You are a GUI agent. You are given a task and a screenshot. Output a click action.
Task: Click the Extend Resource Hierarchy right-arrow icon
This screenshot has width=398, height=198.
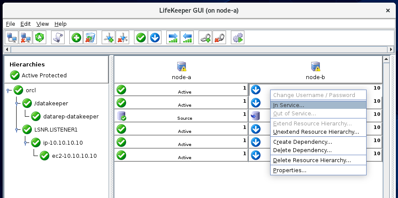(173, 37)
